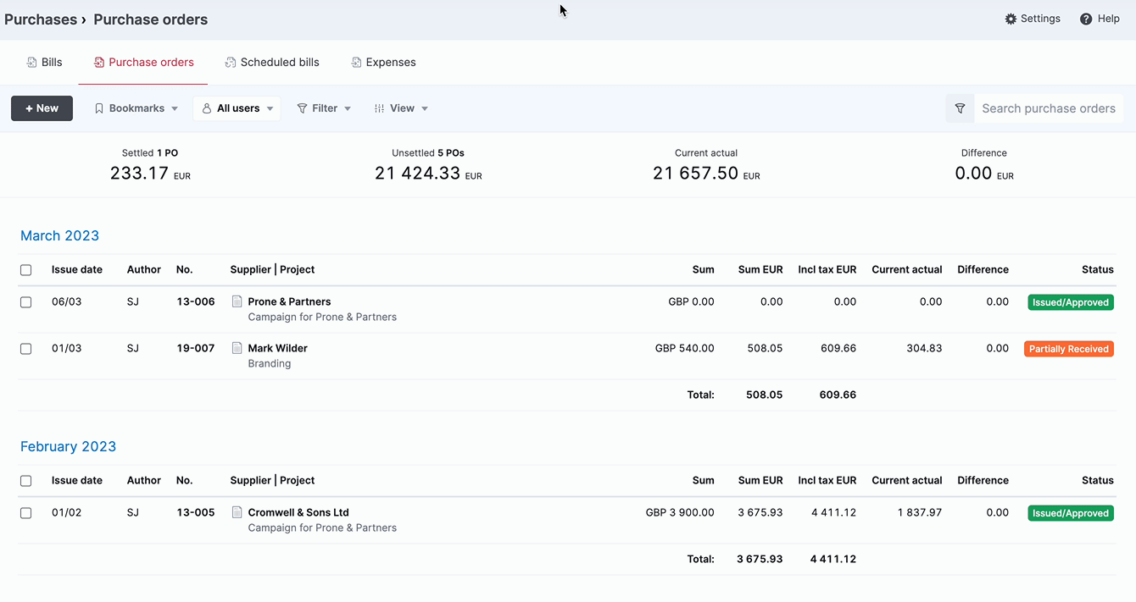The width and height of the screenshot is (1136, 602).
Task: Open the March 2023 group heading
Action: click(59, 235)
